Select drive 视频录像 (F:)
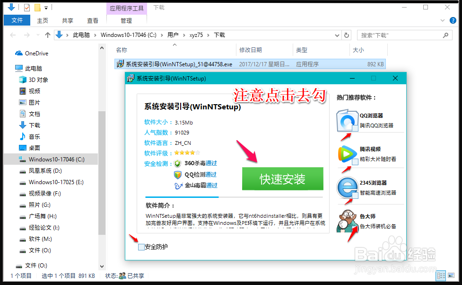 click(40, 194)
